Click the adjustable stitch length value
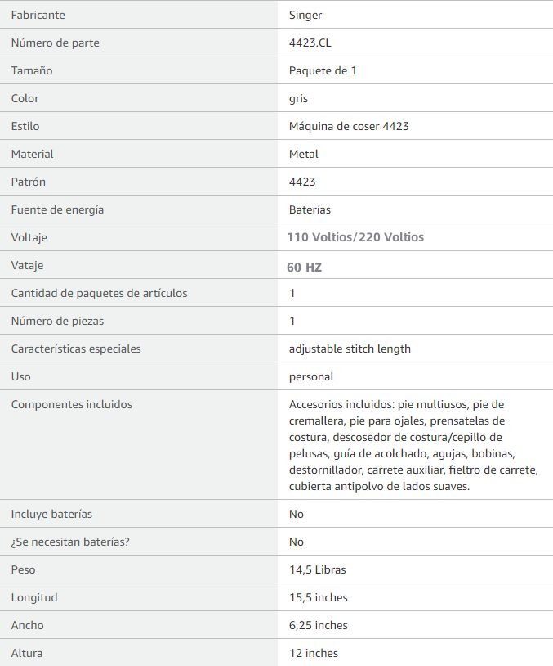Viewport: 553px width, 666px height. point(350,349)
